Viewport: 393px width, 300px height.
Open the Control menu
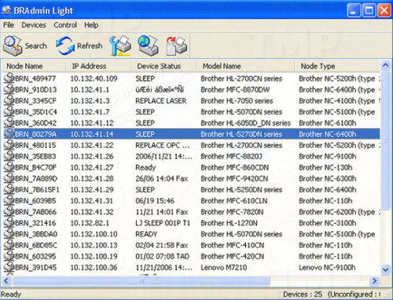point(65,25)
